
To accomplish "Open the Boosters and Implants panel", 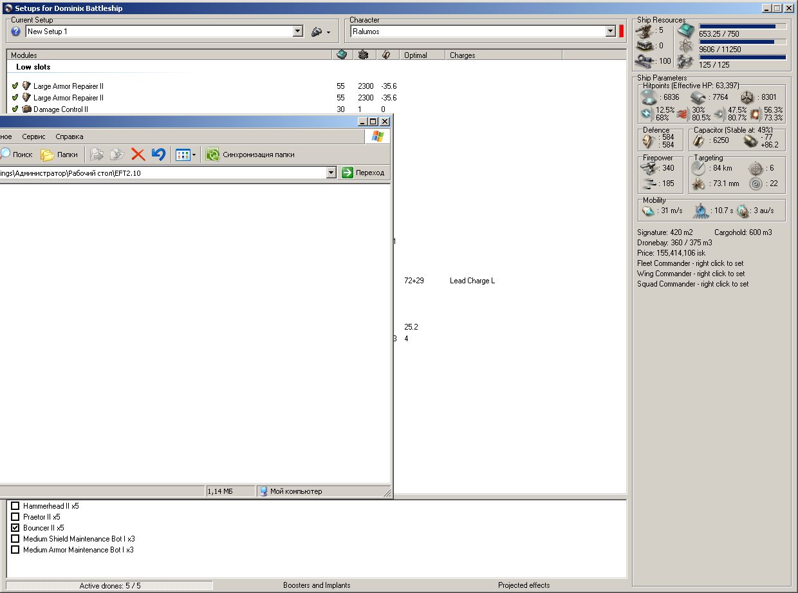I will tap(317, 585).
